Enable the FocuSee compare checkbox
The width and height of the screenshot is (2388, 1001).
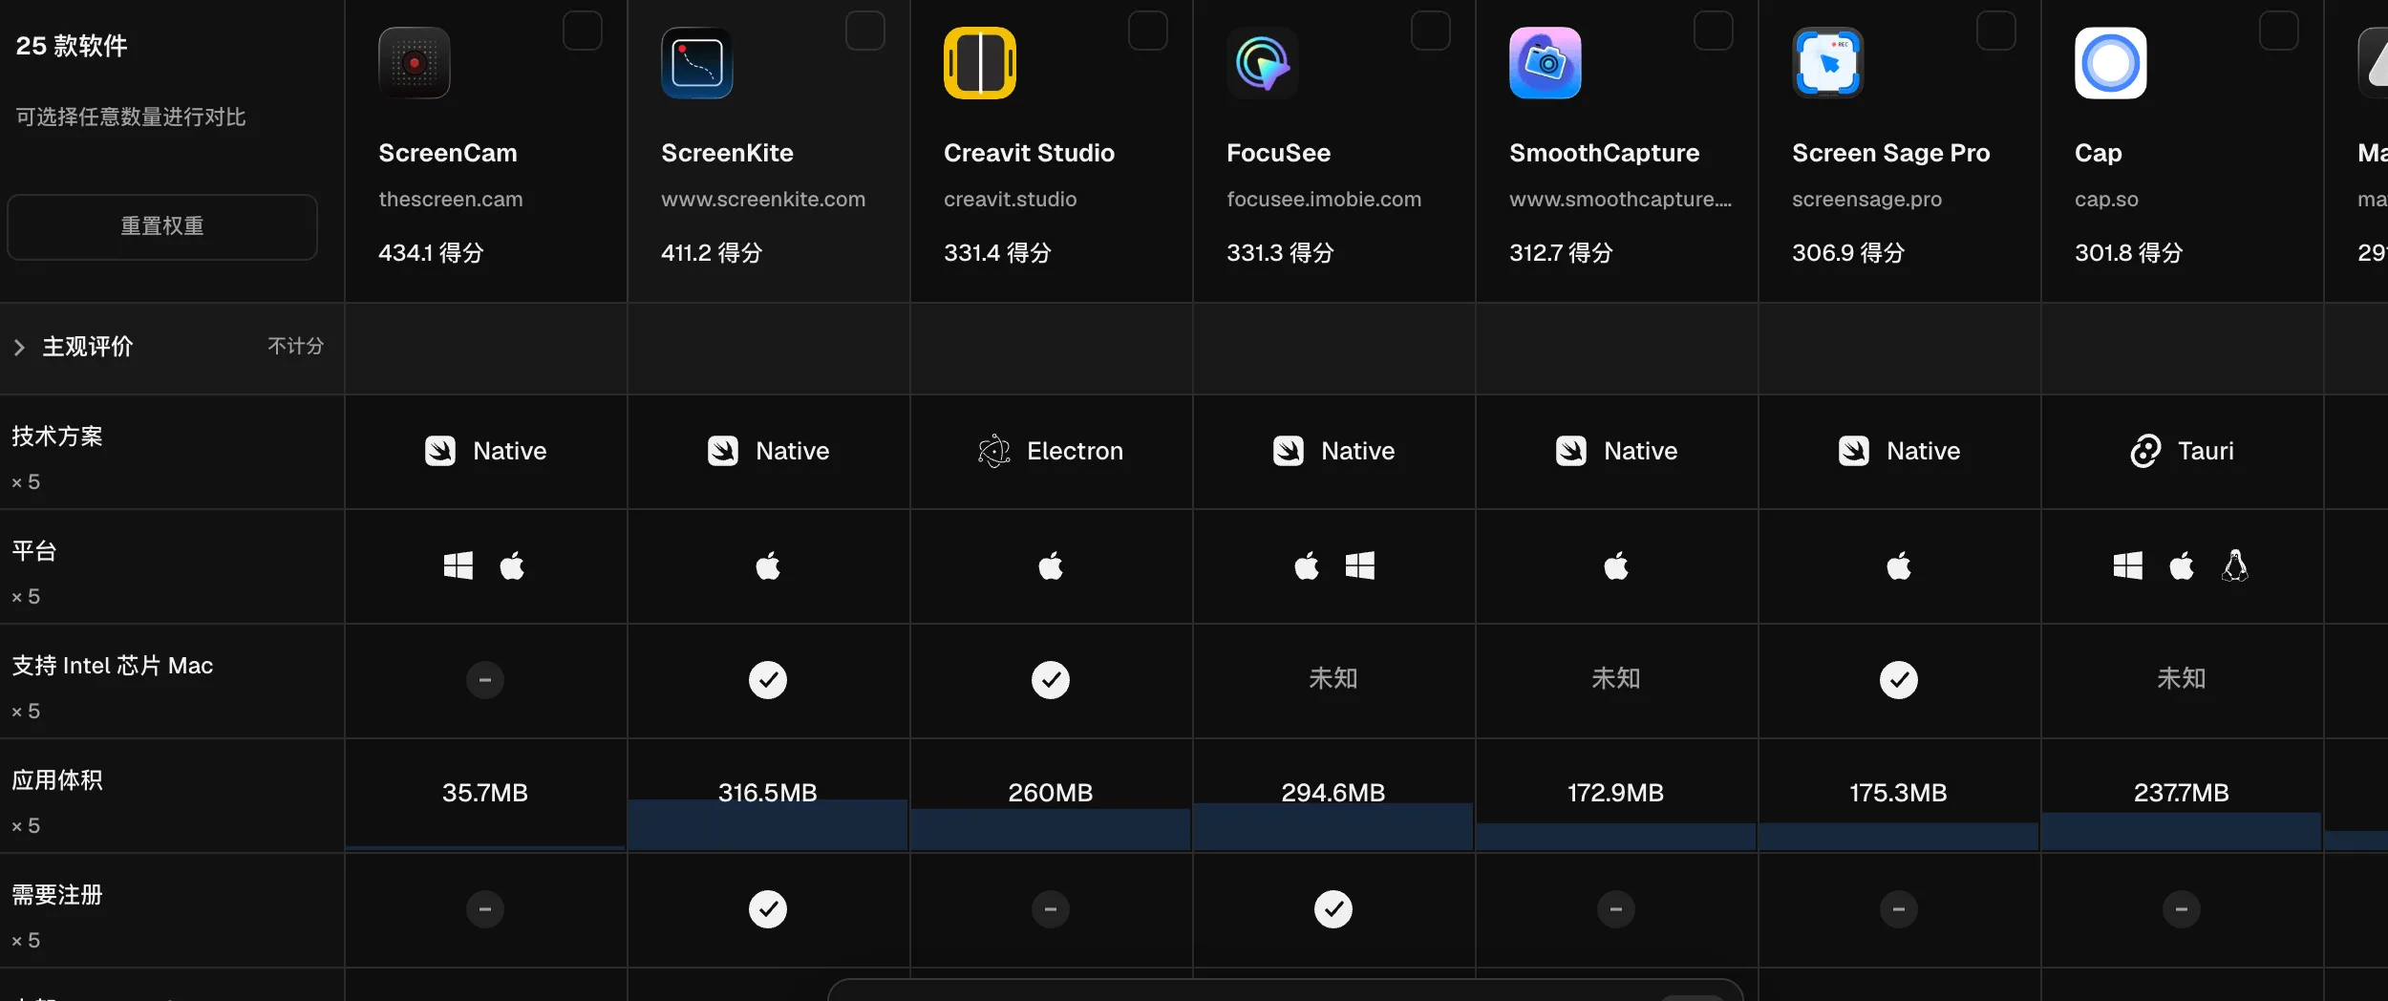[1430, 31]
